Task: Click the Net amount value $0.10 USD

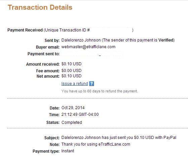Action: pyautogui.click(x=72, y=76)
